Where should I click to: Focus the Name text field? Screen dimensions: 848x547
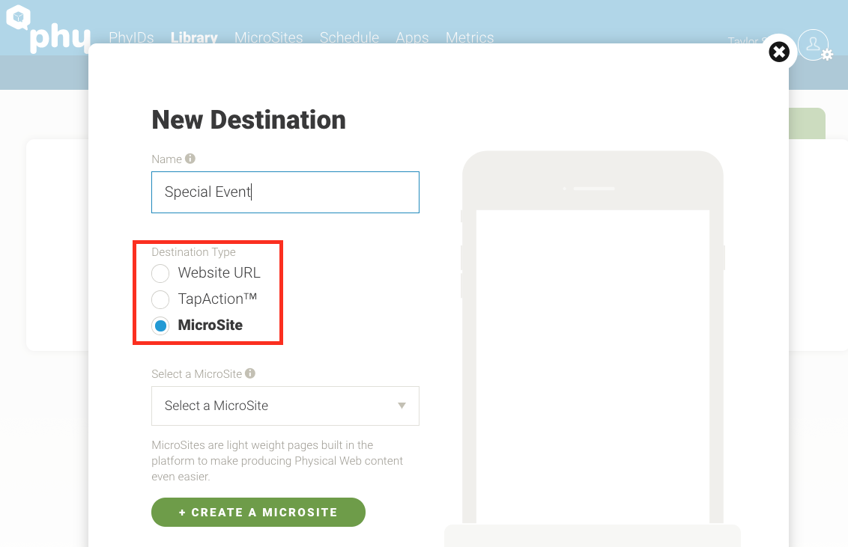(x=285, y=192)
